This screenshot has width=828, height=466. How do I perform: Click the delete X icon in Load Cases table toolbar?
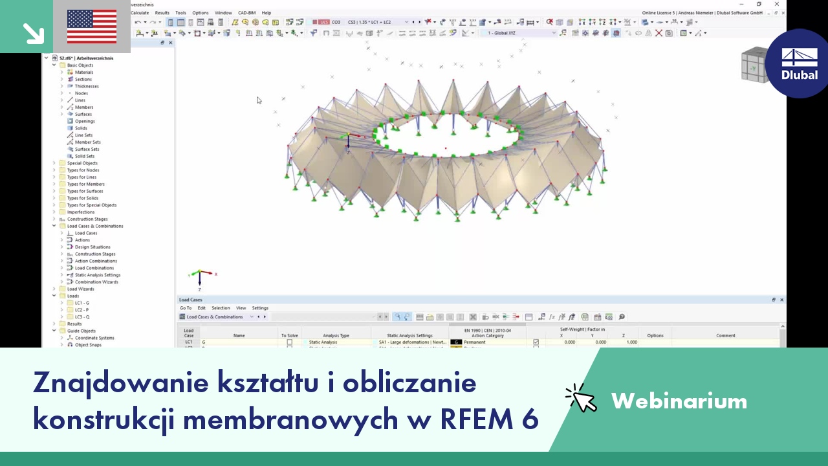pos(473,317)
